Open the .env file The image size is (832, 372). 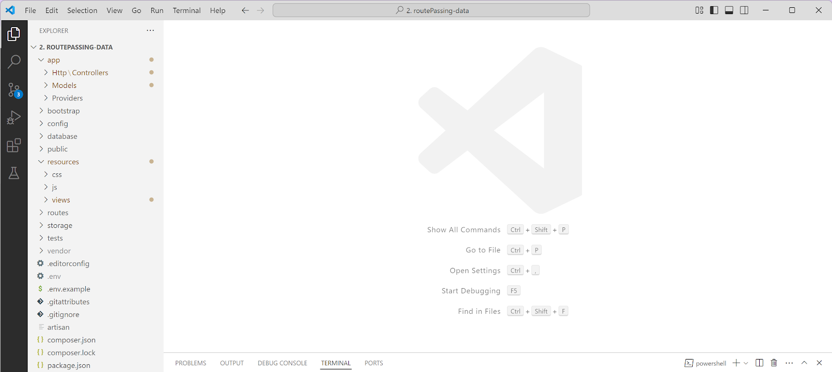96,277
